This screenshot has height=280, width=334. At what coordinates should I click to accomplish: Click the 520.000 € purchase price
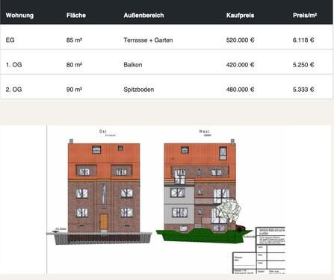(240, 40)
